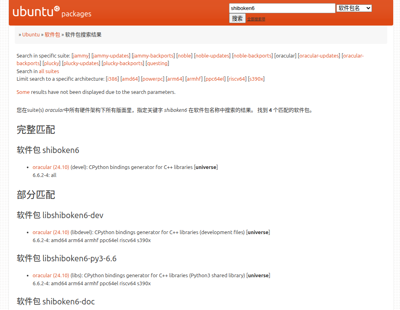Search in the questing suite

[157, 64]
